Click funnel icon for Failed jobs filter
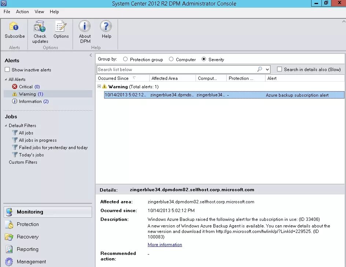This screenshot has height=267, width=346. (x=15, y=147)
